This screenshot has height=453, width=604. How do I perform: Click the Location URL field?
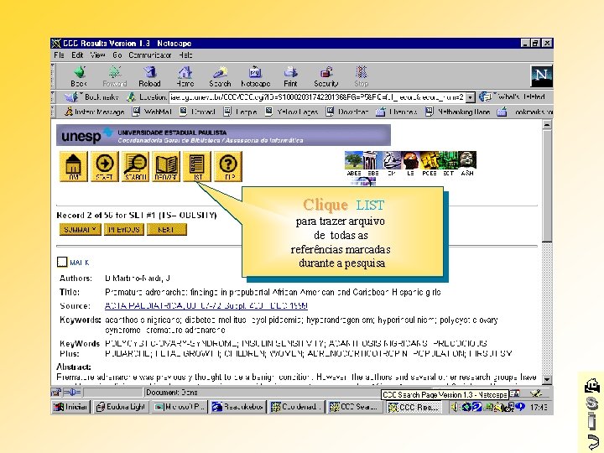click(x=317, y=97)
